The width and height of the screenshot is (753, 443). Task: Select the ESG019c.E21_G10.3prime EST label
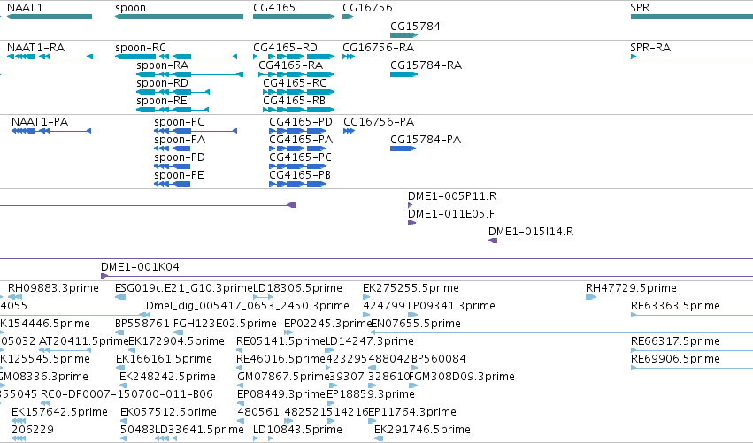(184, 288)
